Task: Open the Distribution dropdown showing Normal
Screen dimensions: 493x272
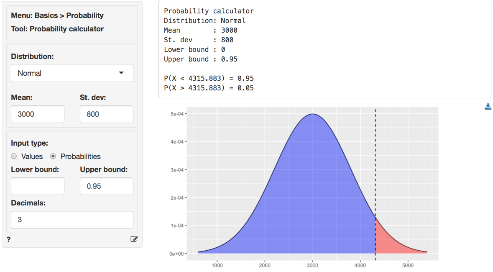Action: point(72,73)
